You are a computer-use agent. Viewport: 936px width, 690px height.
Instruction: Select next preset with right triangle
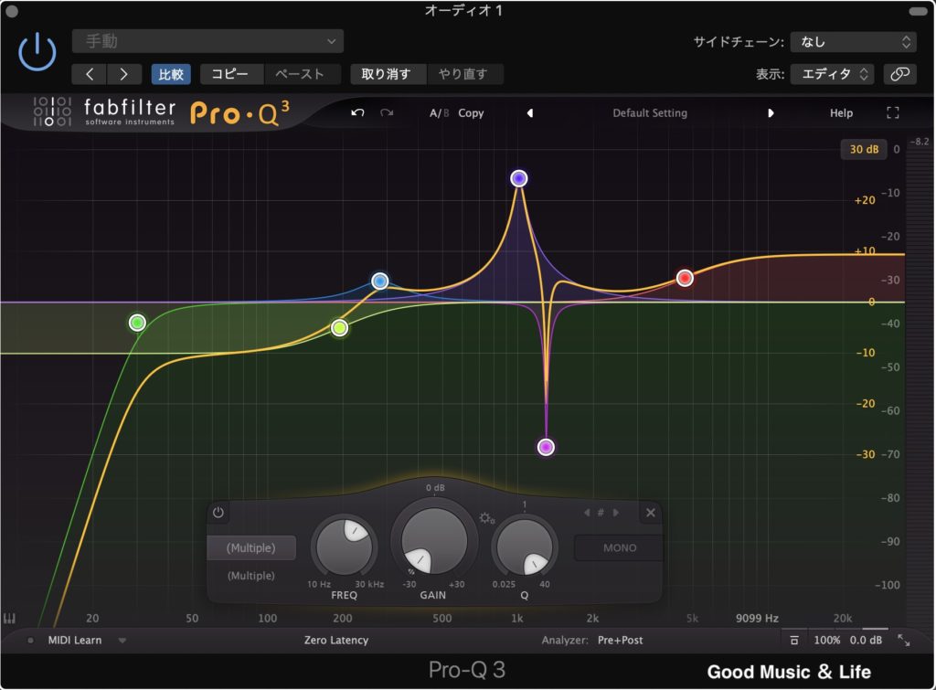(771, 112)
